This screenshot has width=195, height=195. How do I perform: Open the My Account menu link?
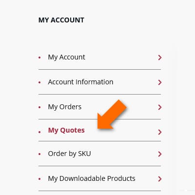[66, 57]
